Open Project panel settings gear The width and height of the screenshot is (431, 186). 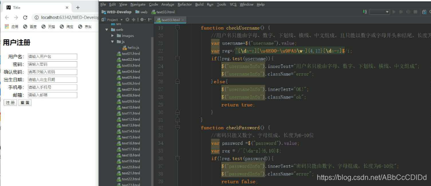(x=142, y=20)
